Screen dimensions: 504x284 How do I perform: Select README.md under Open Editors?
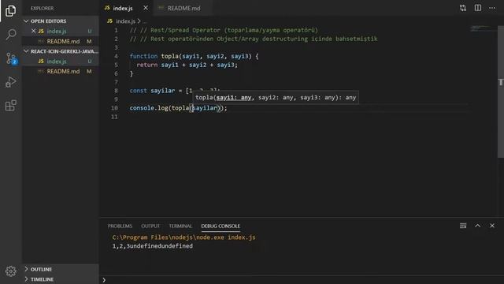[61, 41]
